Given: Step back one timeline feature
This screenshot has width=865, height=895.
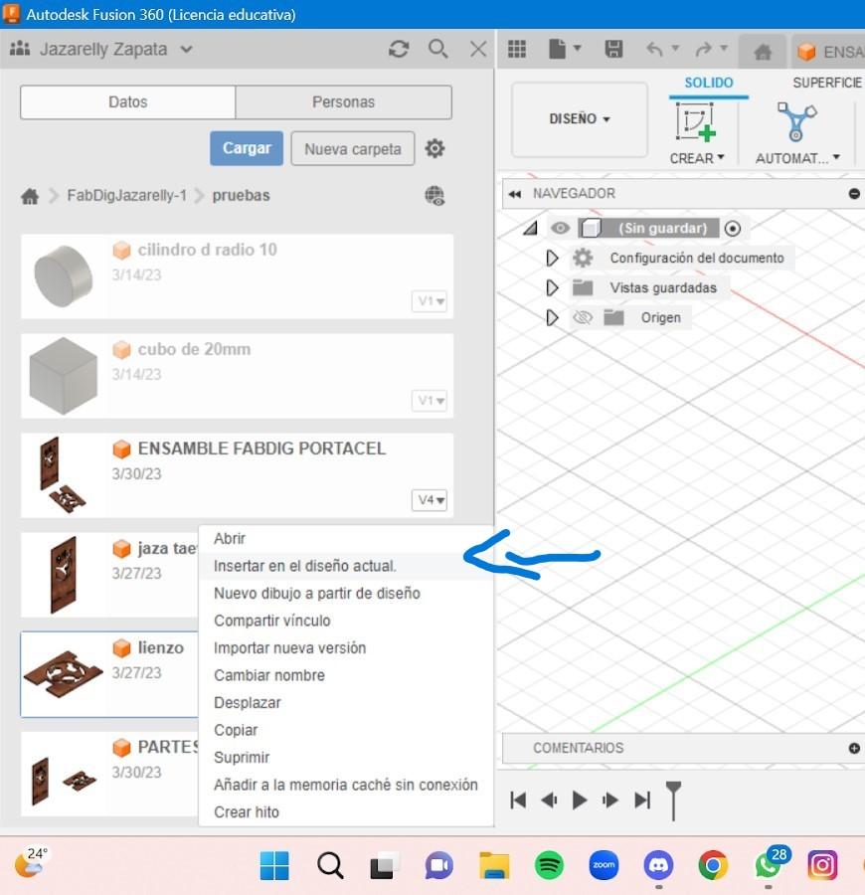Looking at the screenshot, I should [549, 801].
